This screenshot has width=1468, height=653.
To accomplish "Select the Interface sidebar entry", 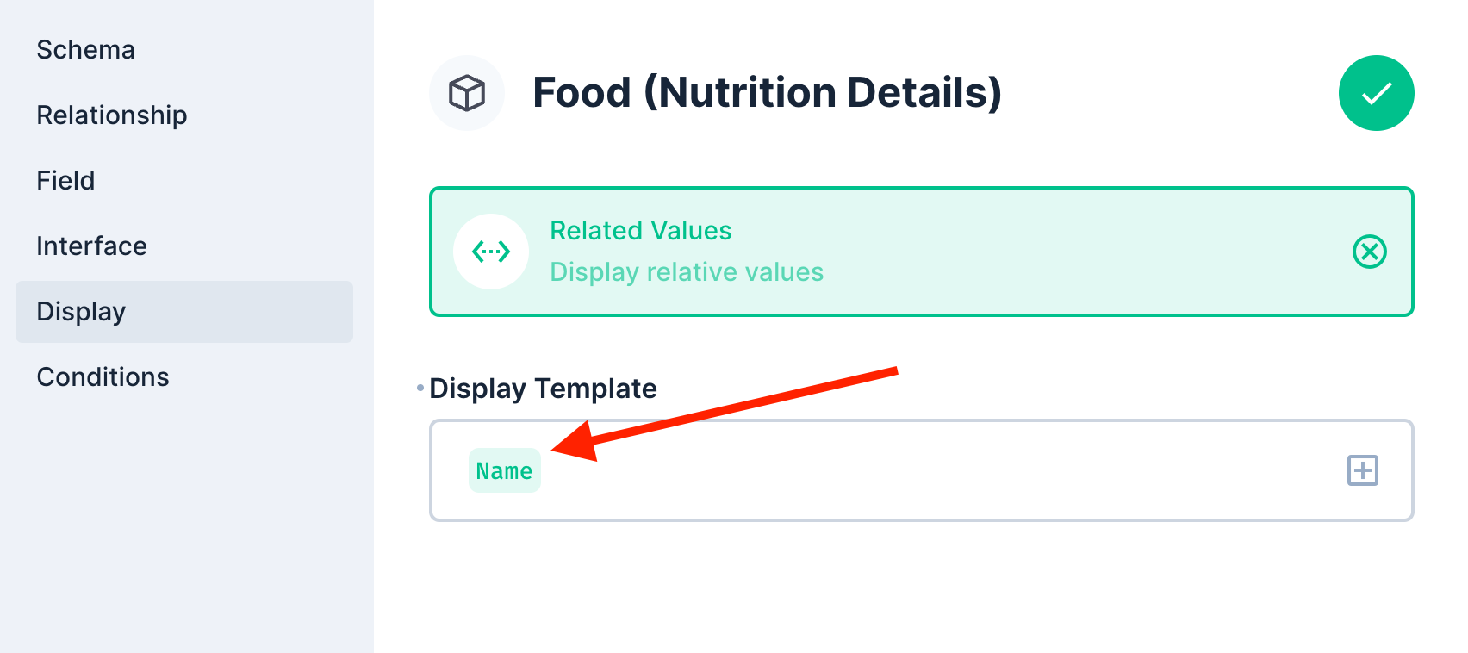I will pos(91,246).
